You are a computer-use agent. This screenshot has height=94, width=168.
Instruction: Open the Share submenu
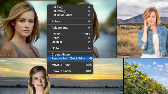pyautogui.click(x=70, y=38)
